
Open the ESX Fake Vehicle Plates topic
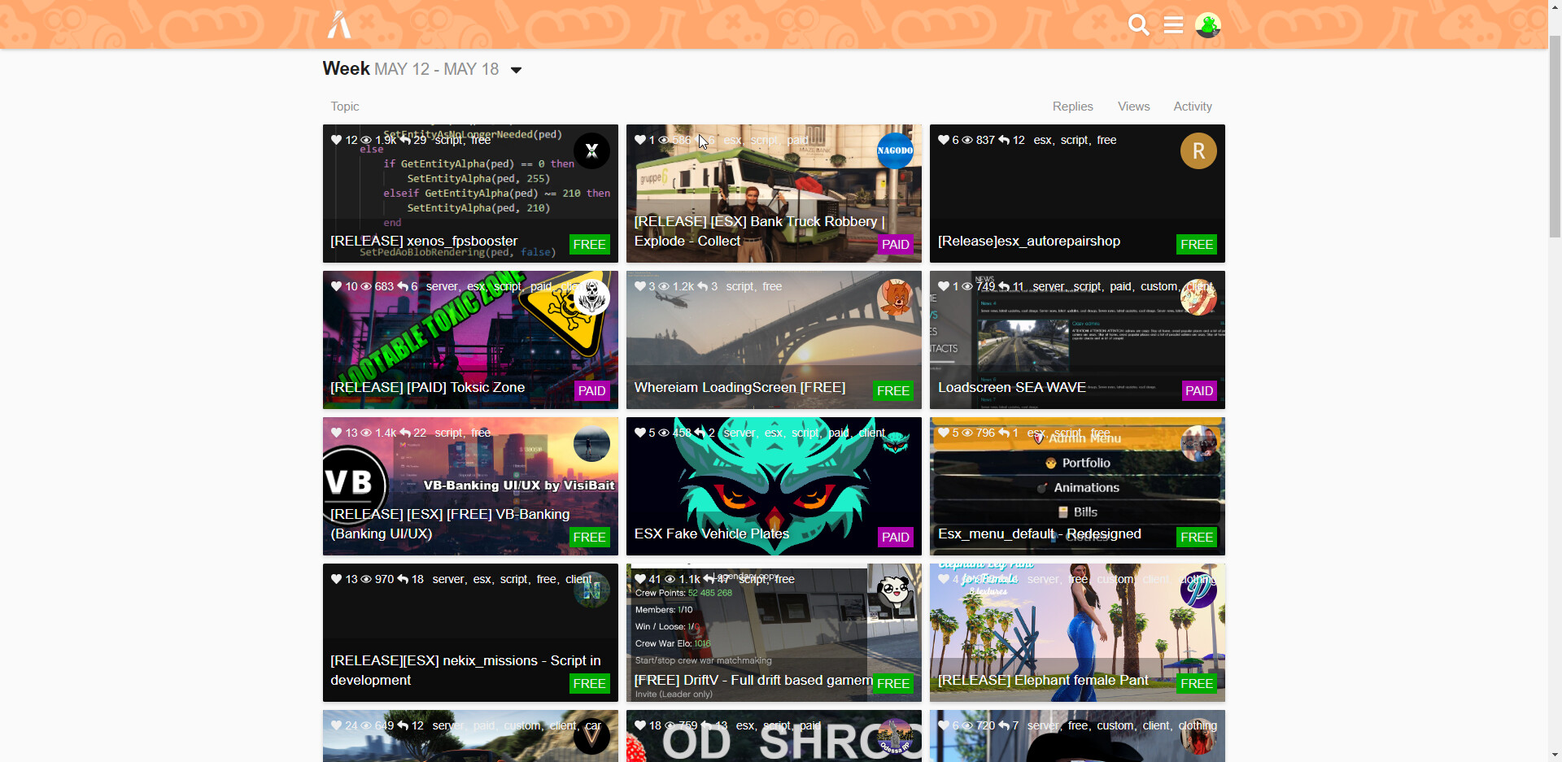[x=711, y=533]
